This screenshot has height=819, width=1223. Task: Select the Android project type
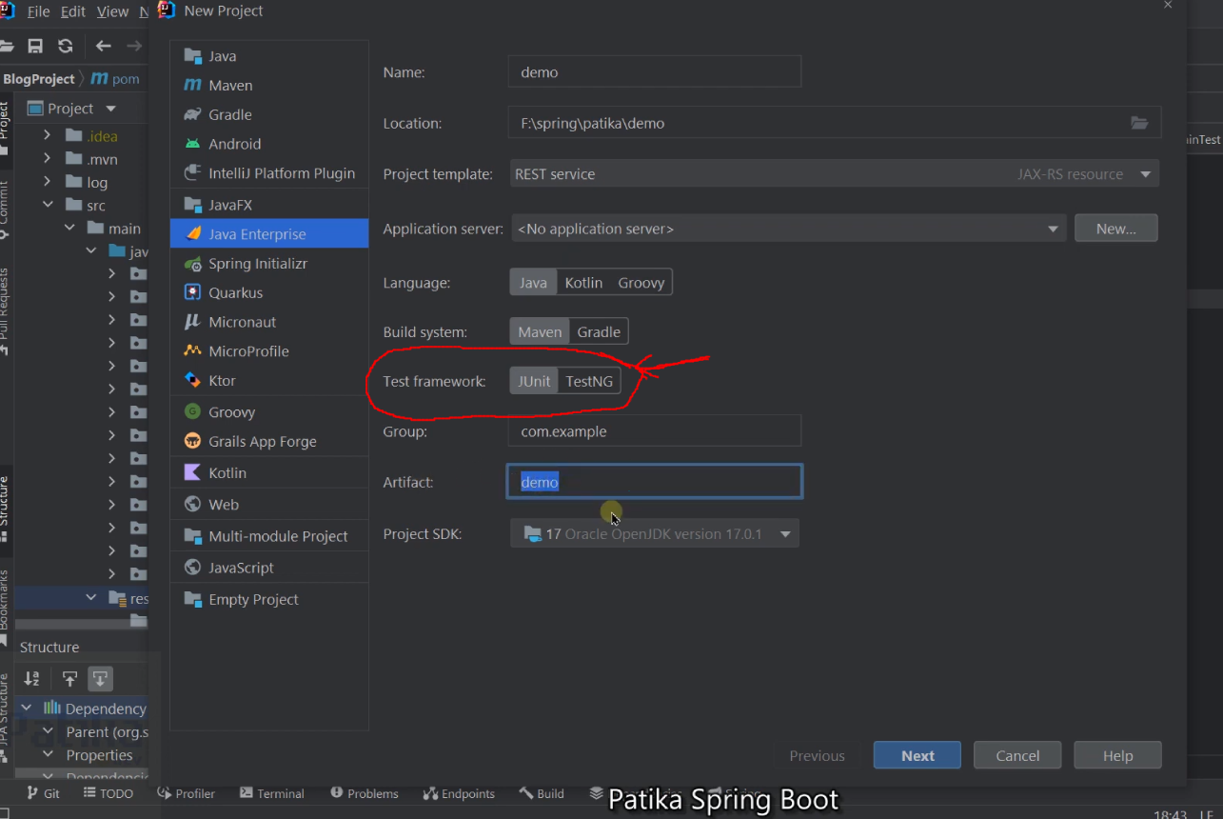268,144
